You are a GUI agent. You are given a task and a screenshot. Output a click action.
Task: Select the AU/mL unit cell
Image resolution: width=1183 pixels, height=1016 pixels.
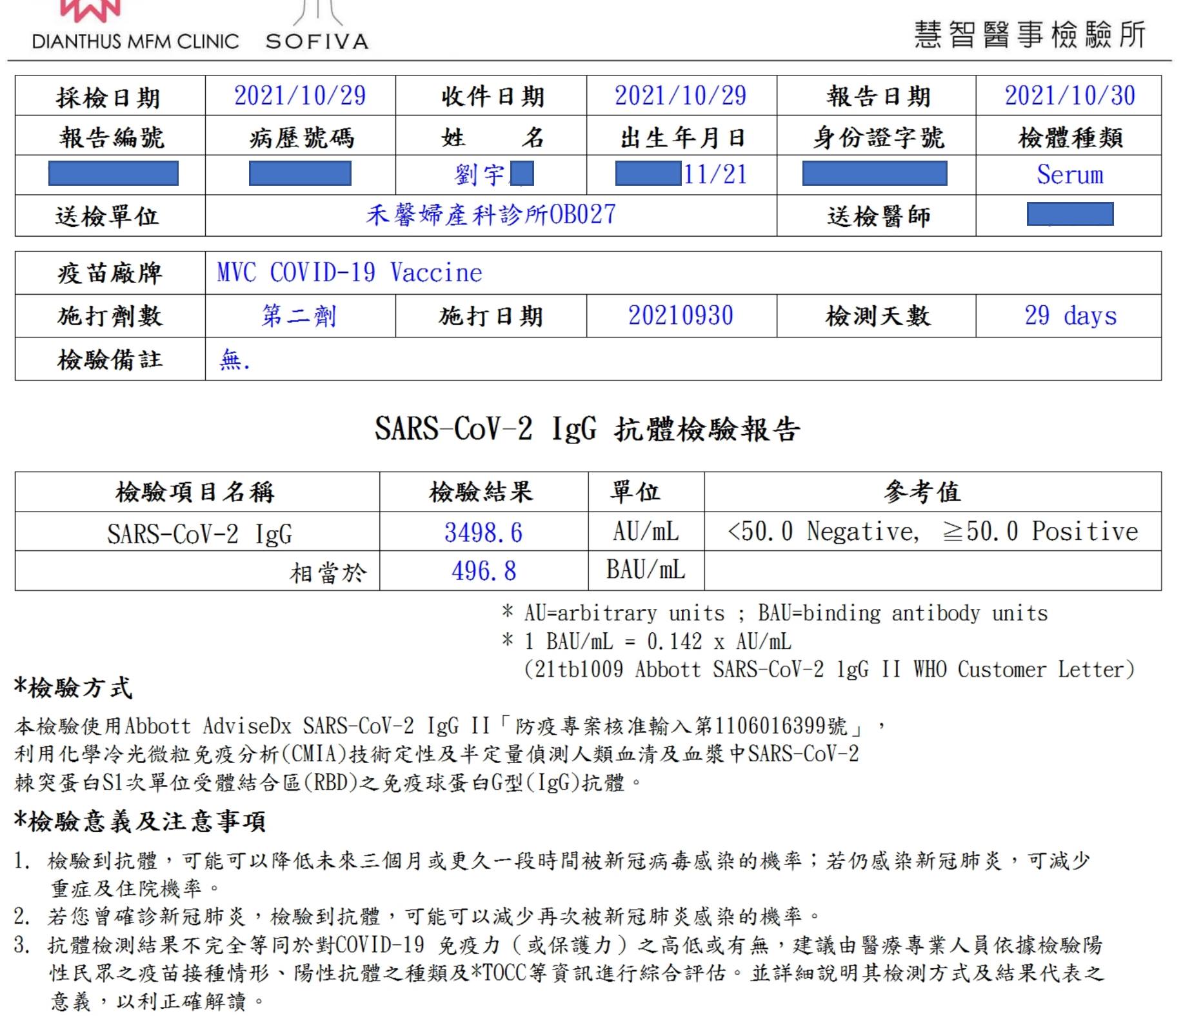click(x=646, y=532)
